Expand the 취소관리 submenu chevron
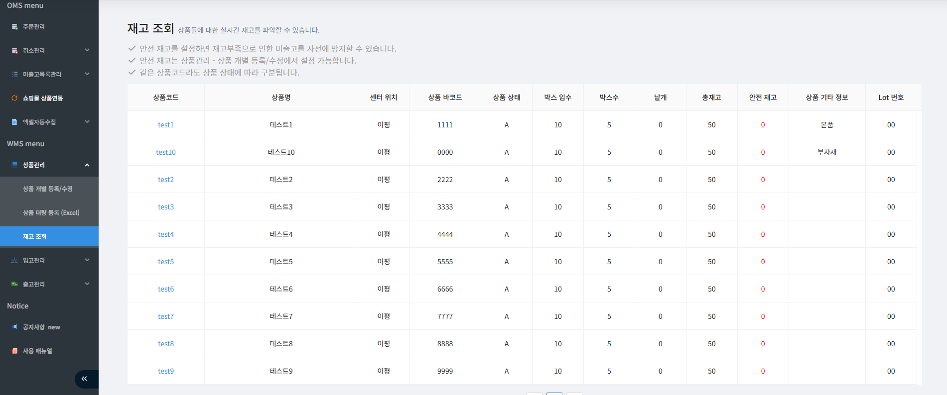This screenshot has width=947, height=395. pyautogui.click(x=87, y=50)
